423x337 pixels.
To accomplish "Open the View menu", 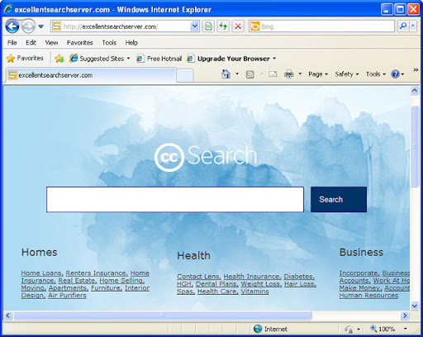I will (x=51, y=43).
